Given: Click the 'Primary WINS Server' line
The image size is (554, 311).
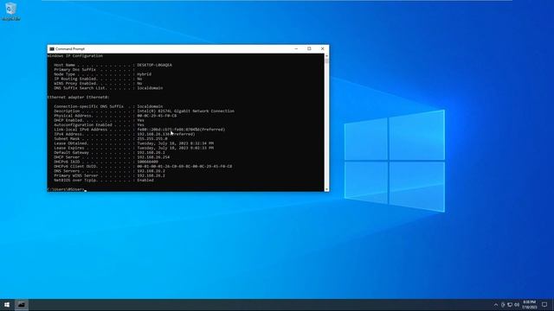Looking at the screenshot, I should 110,175.
